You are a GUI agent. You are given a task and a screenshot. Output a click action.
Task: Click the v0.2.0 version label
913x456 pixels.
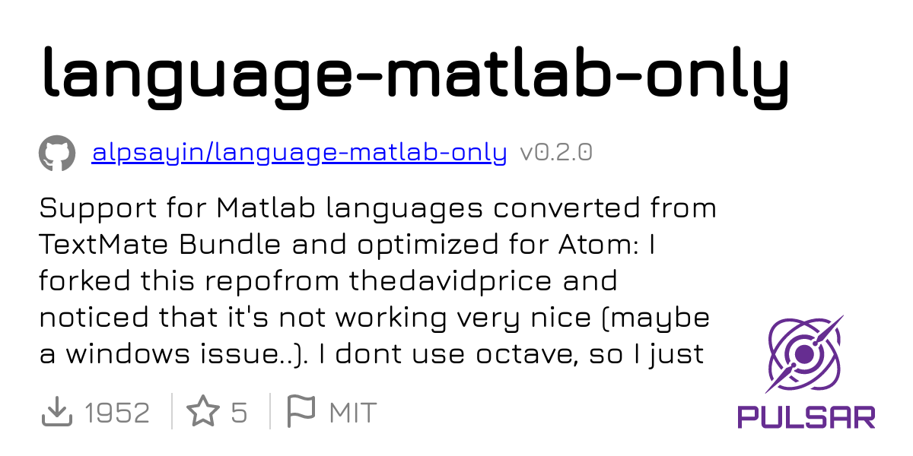(556, 153)
